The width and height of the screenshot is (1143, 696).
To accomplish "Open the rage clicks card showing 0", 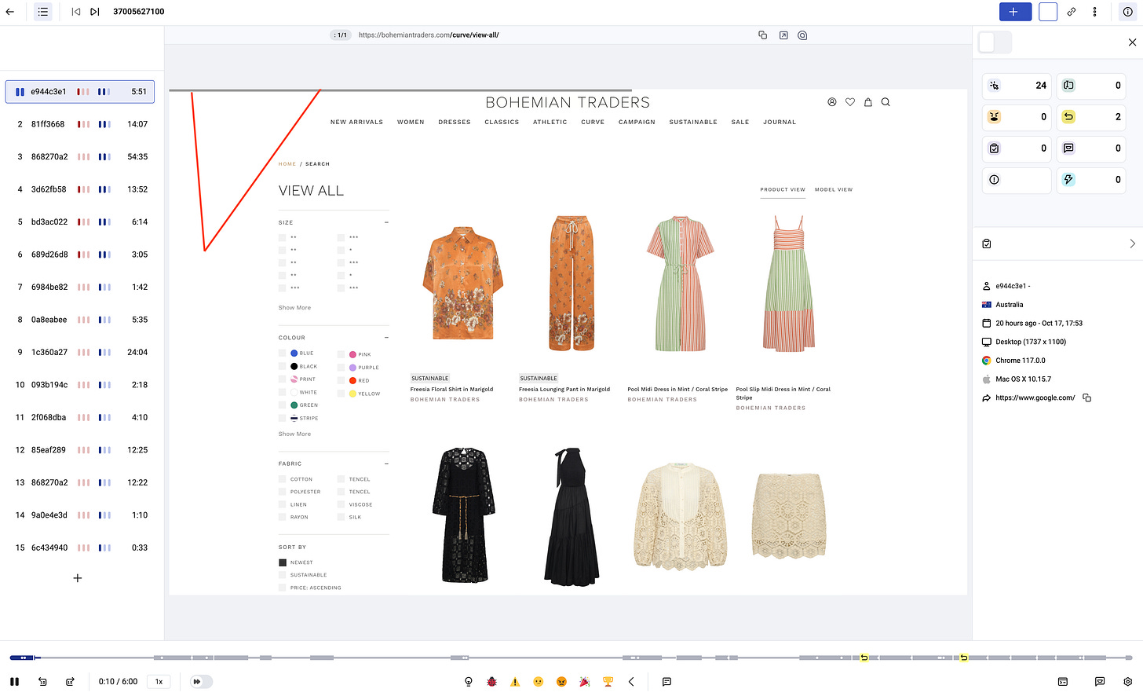I will point(1017,117).
